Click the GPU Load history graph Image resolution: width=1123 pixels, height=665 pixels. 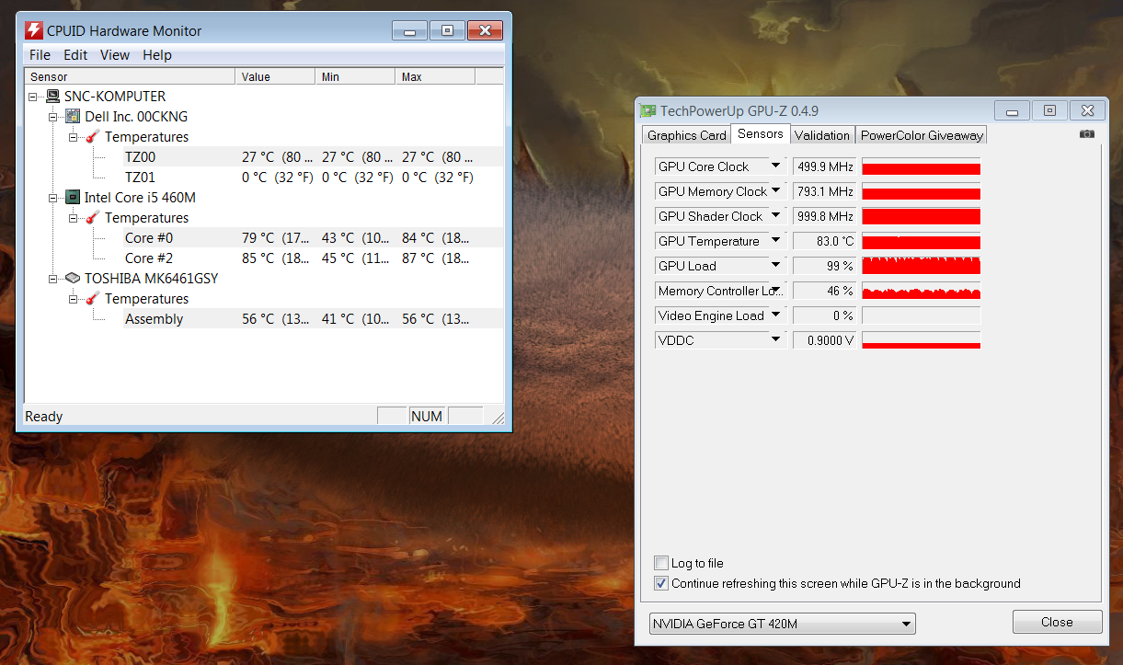click(x=921, y=266)
